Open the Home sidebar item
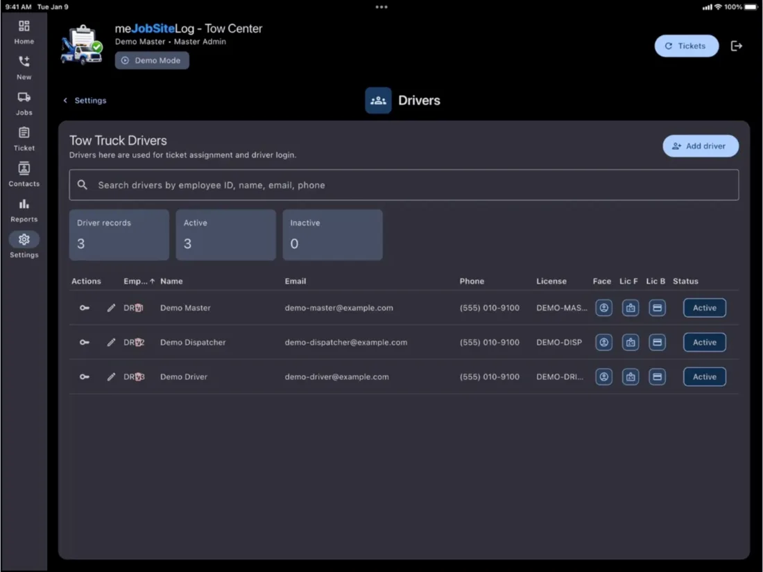 click(x=24, y=32)
